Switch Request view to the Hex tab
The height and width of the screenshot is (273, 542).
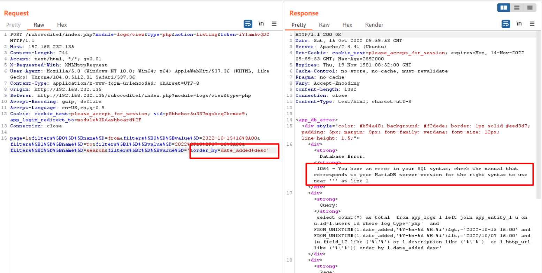point(62,25)
